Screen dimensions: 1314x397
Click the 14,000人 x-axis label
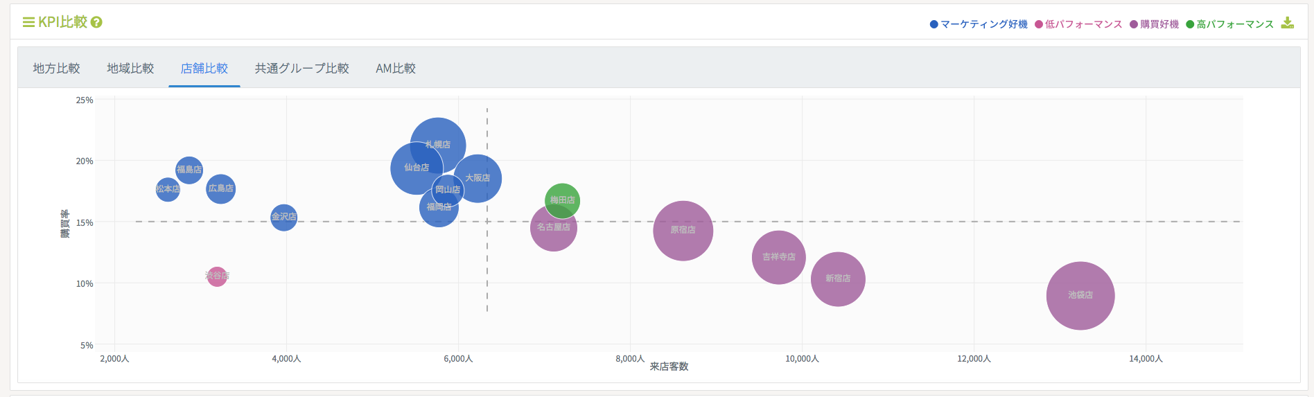click(x=1146, y=358)
